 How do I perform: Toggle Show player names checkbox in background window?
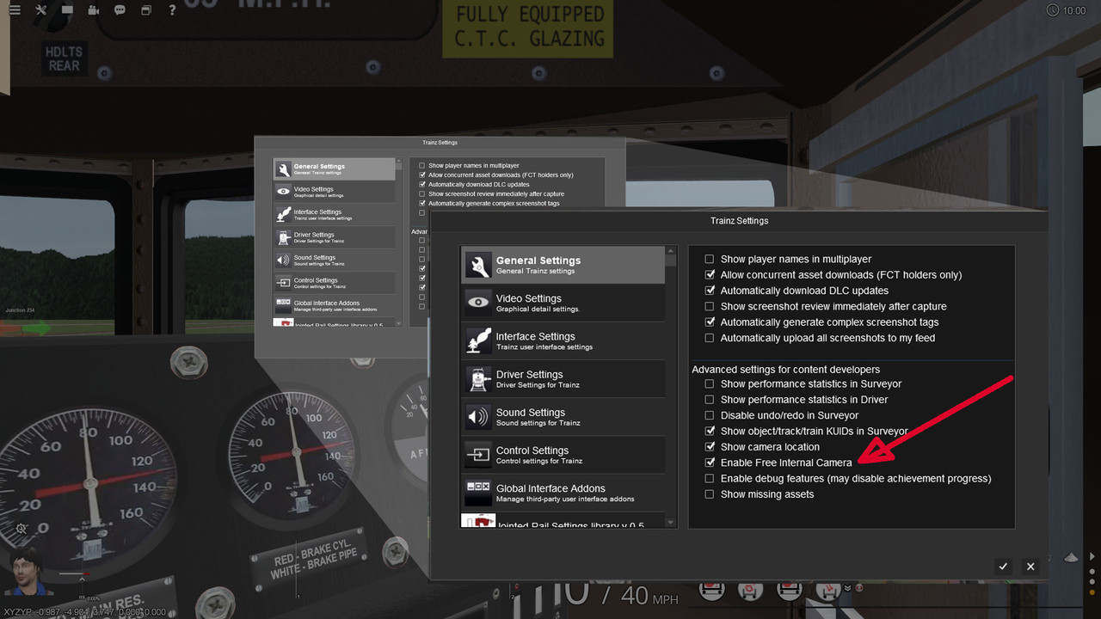[x=421, y=165]
